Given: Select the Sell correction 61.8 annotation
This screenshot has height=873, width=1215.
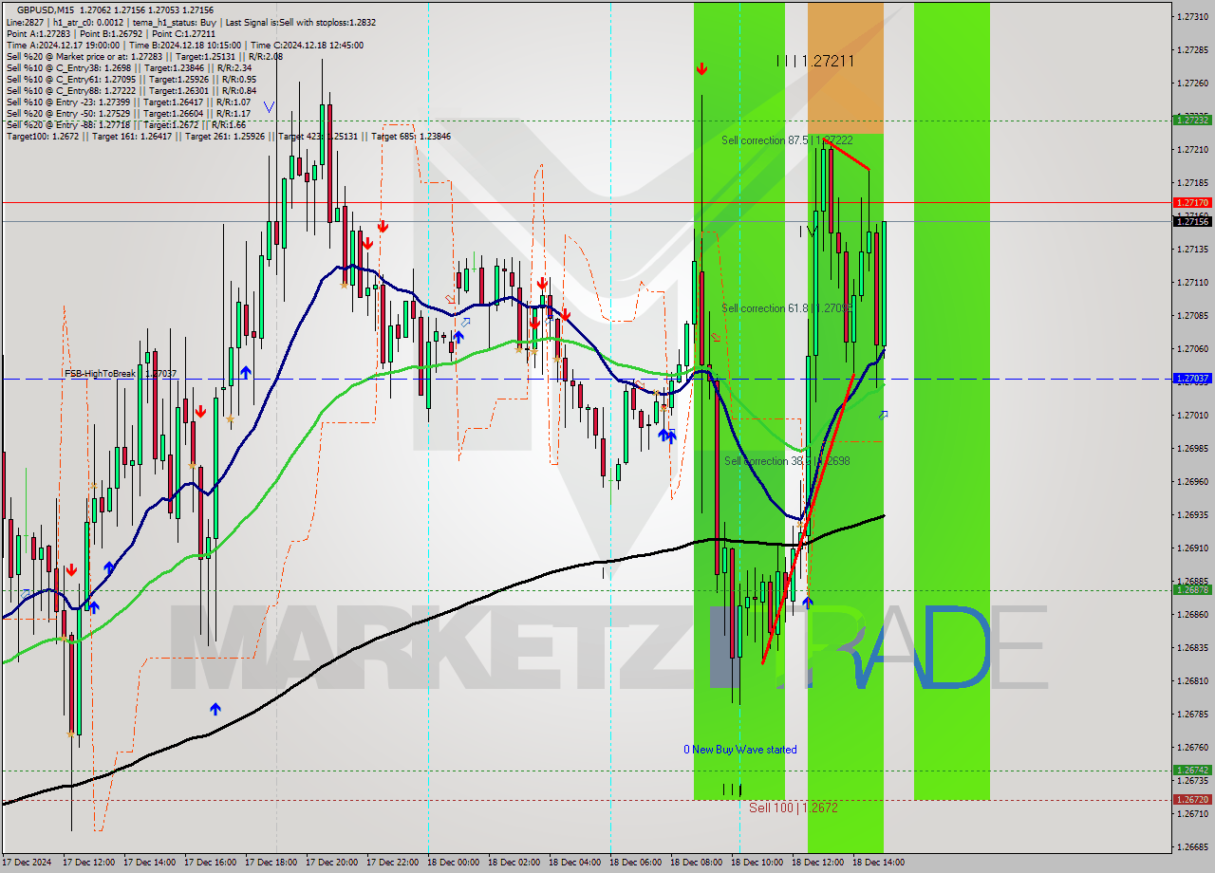Looking at the screenshot, I should click(788, 308).
